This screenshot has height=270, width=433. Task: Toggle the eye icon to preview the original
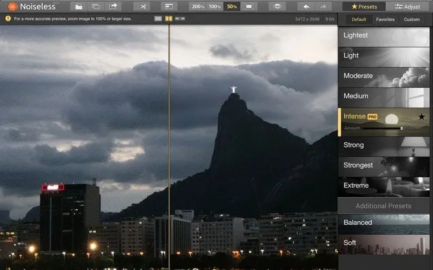click(x=277, y=6)
